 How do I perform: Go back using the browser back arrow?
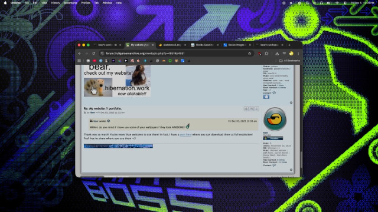[x=80, y=54]
